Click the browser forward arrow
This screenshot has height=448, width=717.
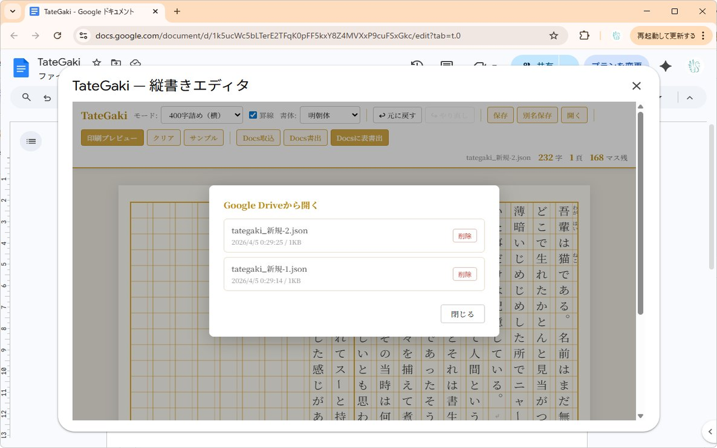(35, 35)
